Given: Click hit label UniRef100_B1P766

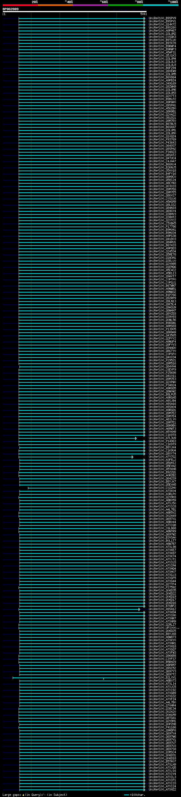Looking at the screenshot, I should (x=162, y=295).
